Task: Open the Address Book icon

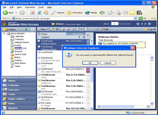Action: [96, 29]
